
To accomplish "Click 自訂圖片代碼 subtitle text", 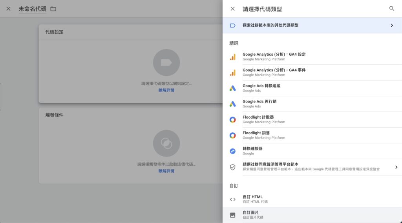I will pyautogui.click(x=253, y=218).
